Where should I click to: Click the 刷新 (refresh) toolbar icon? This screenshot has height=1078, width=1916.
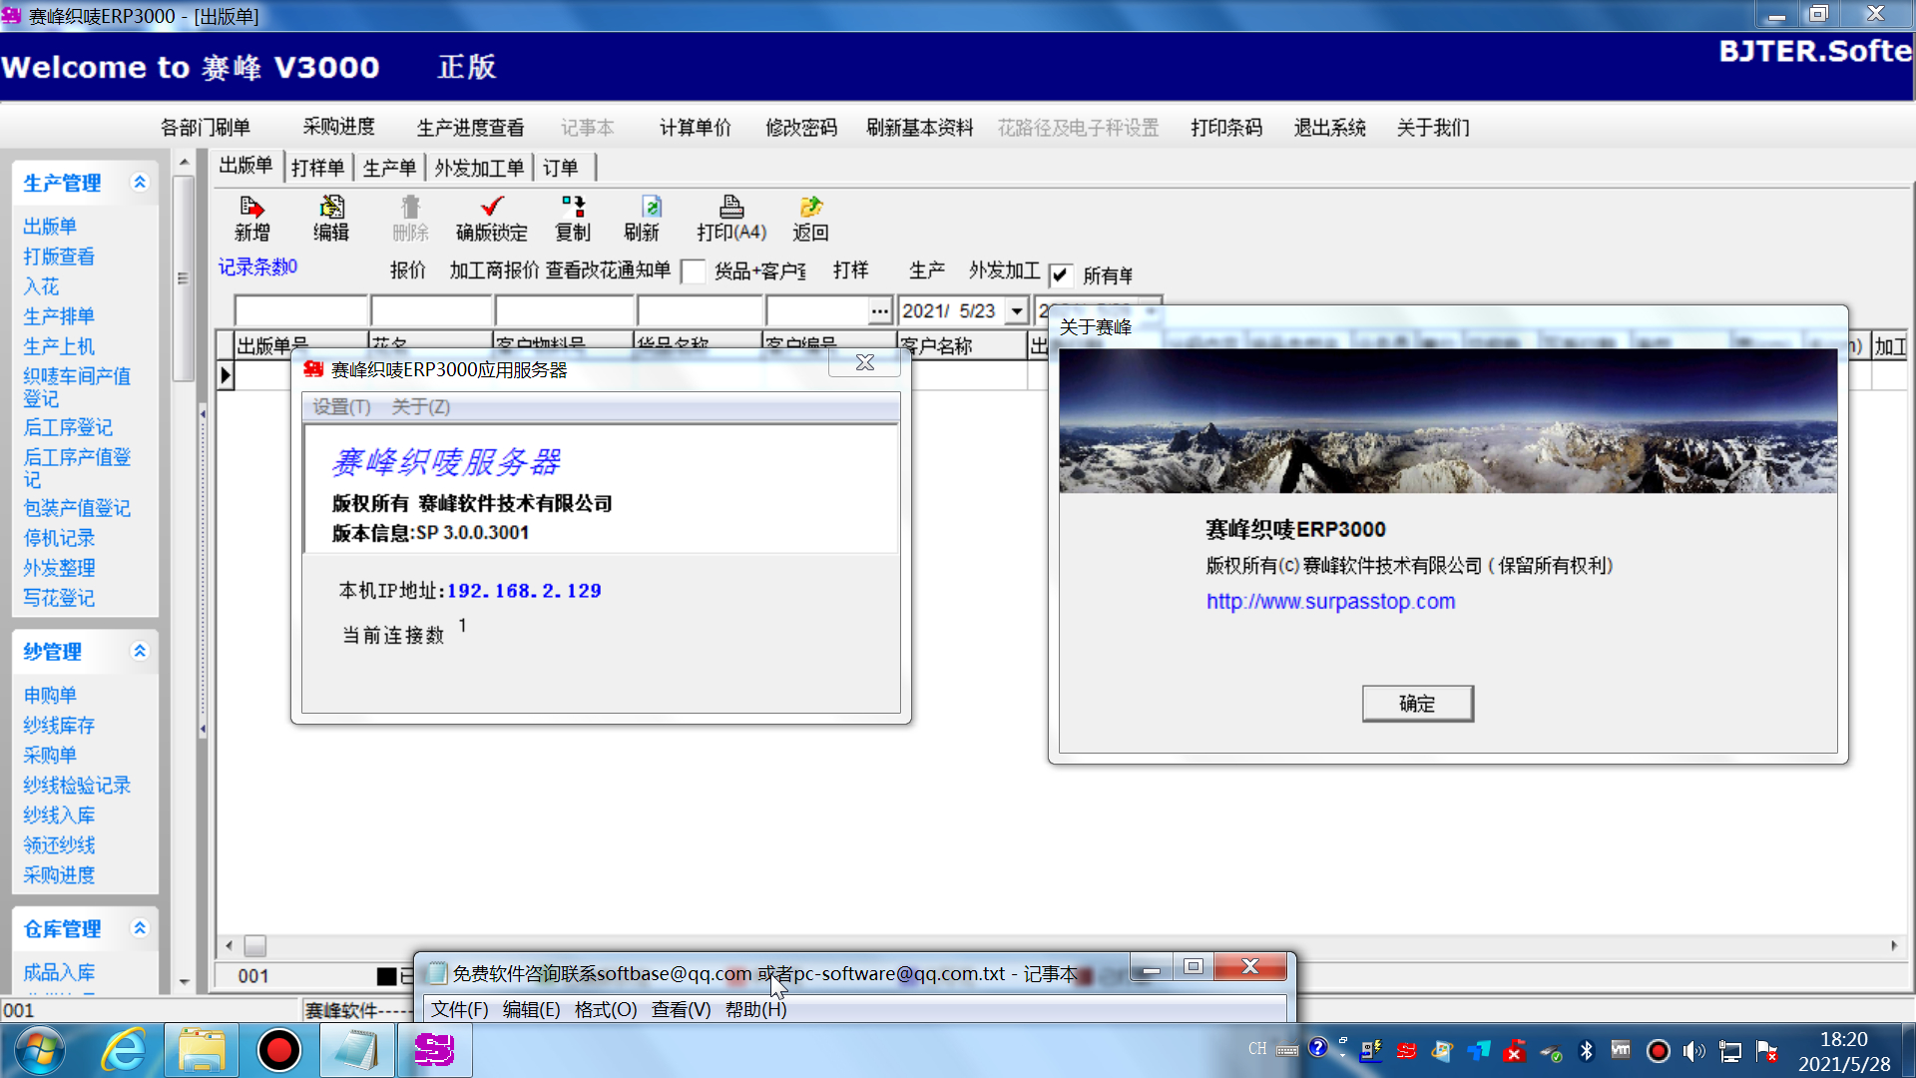click(x=651, y=208)
